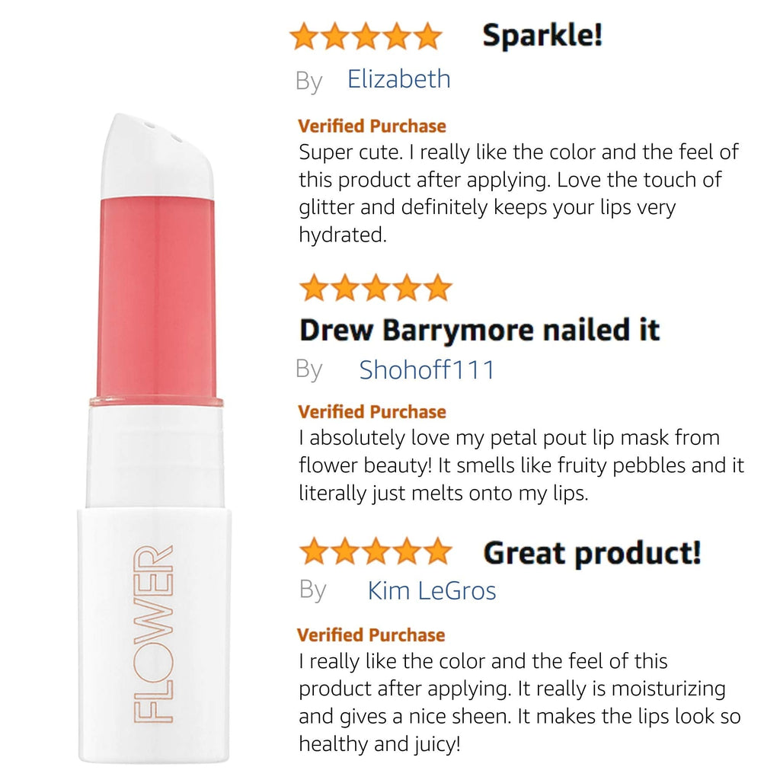Click the Drew Barrymore nailed it title
This screenshot has width=780, height=780.
(480, 331)
